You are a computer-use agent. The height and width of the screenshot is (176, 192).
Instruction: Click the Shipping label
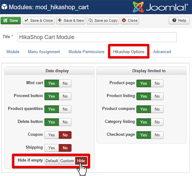coord(34,147)
